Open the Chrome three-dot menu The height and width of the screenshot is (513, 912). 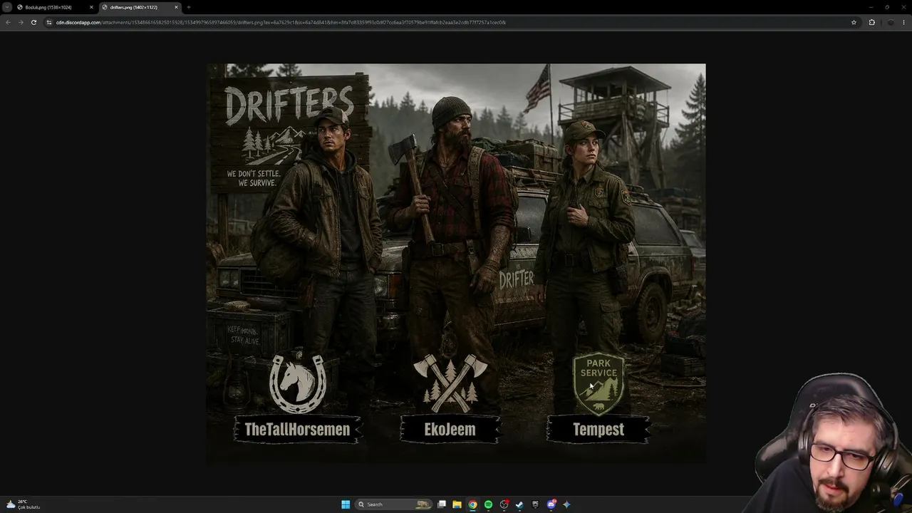[904, 22]
